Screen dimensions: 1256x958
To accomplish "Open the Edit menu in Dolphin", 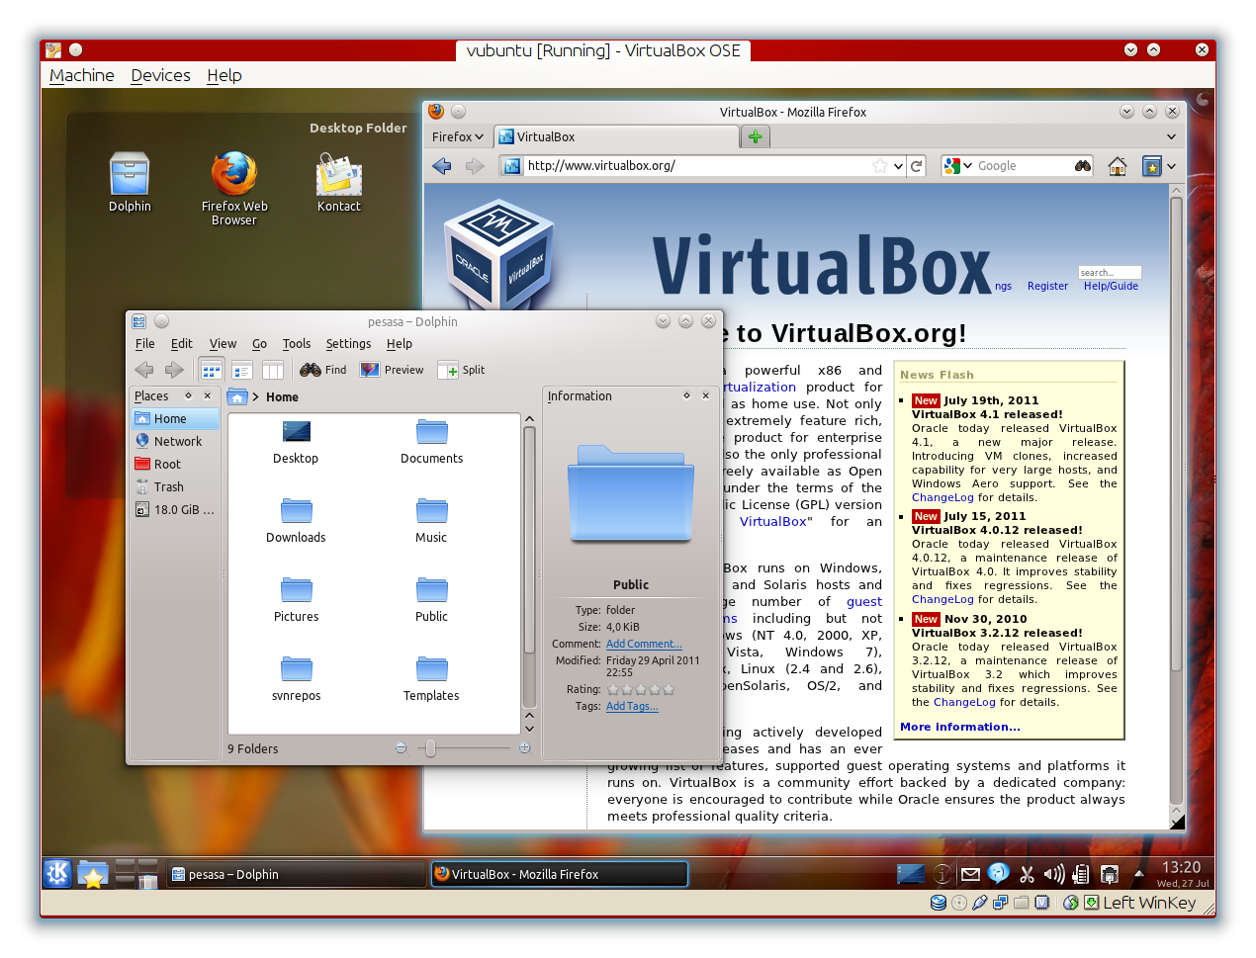I will coord(182,344).
